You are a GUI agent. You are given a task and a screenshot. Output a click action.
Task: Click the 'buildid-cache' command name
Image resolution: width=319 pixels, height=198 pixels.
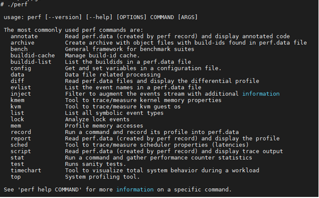tap(33, 55)
